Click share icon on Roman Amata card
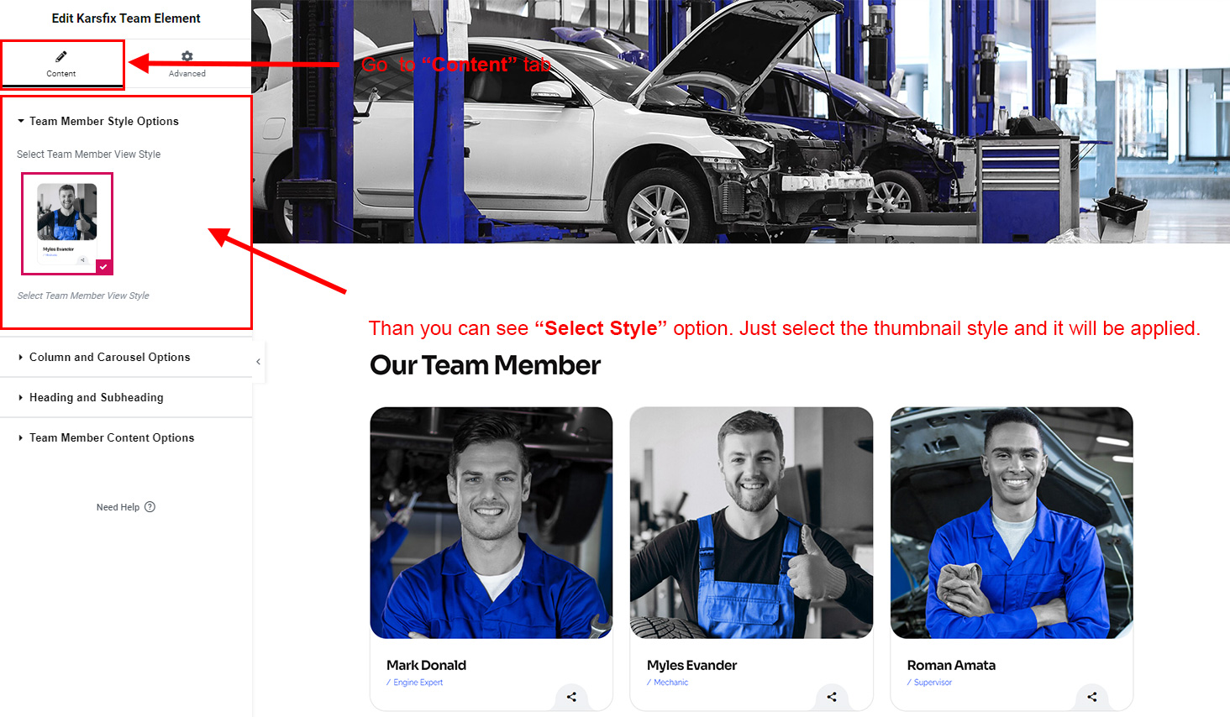The image size is (1230, 717). pyautogui.click(x=1092, y=697)
